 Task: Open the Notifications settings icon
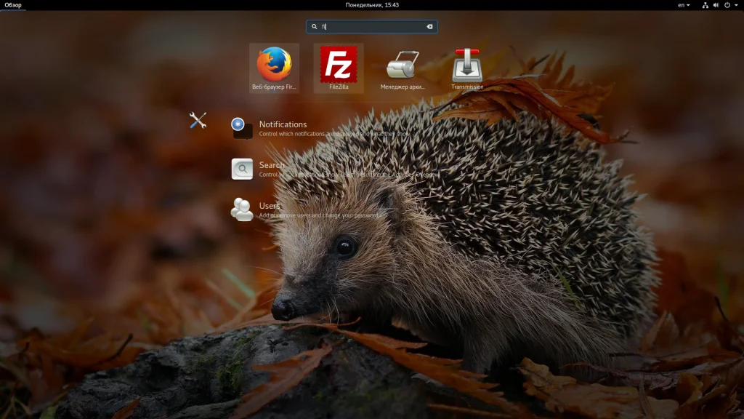coord(241,128)
